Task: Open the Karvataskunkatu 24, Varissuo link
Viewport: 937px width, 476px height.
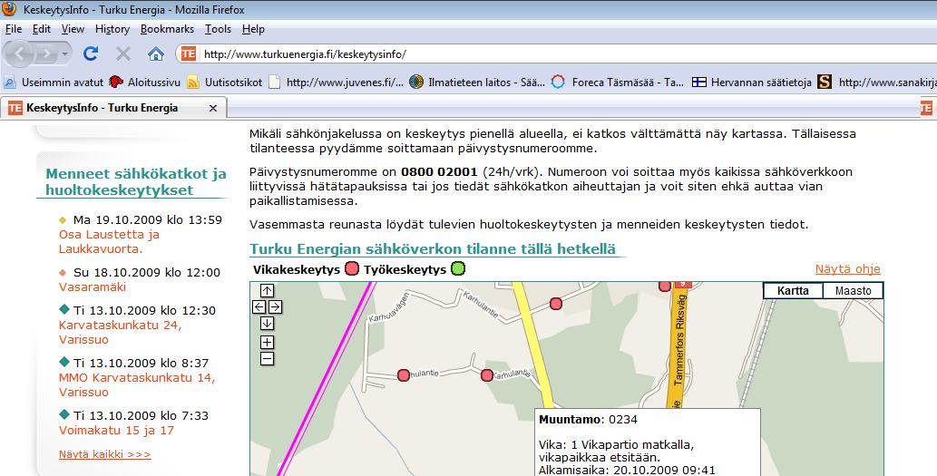Action: click(120, 332)
